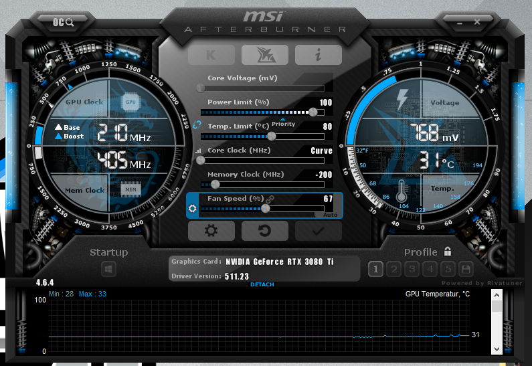This screenshot has height=366, width=532.
Task: Toggle the Profile lock icon
Action: coord(448,252)
